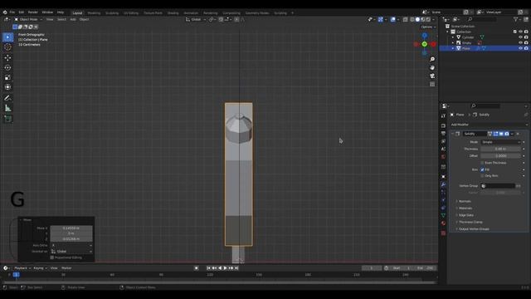The image size is (531, 299).
Task: Uncheck the Rim Fill checkbox
Action: point(482,169)
